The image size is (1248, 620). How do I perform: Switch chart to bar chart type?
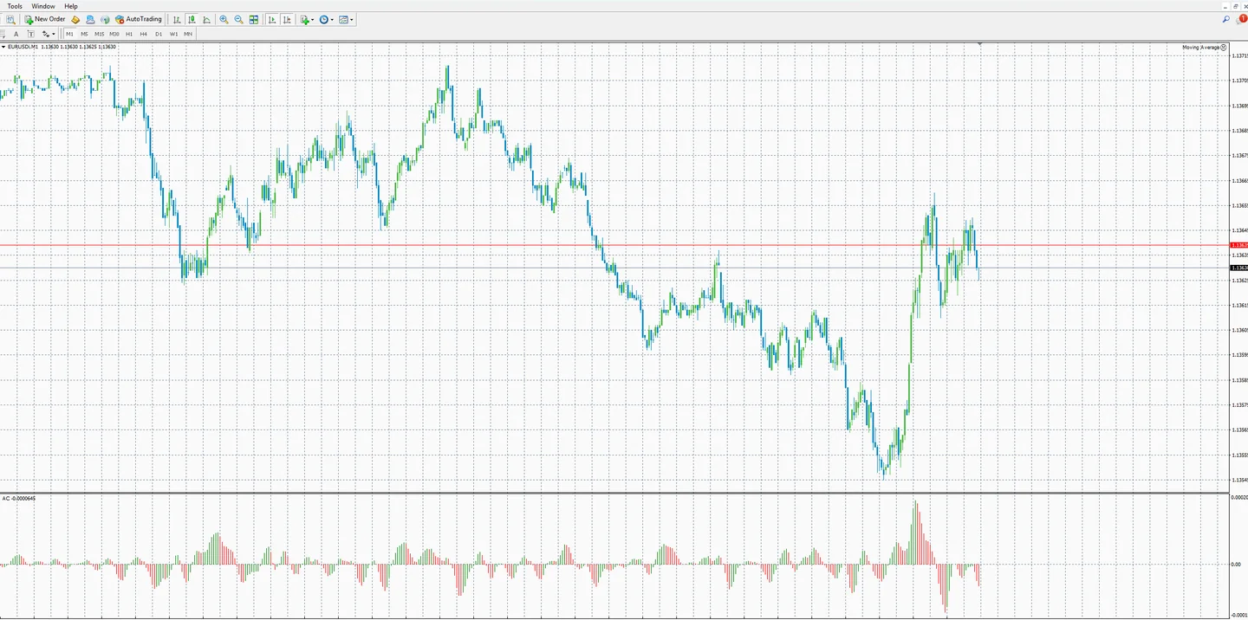click(x=177, y=19)
